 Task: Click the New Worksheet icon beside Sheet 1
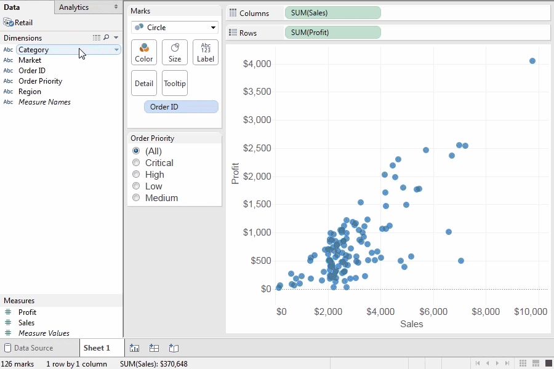135,348
